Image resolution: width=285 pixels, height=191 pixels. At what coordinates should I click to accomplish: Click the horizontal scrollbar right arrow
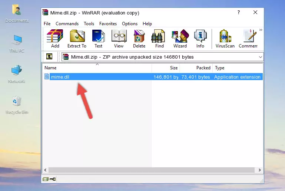point(260,170)
